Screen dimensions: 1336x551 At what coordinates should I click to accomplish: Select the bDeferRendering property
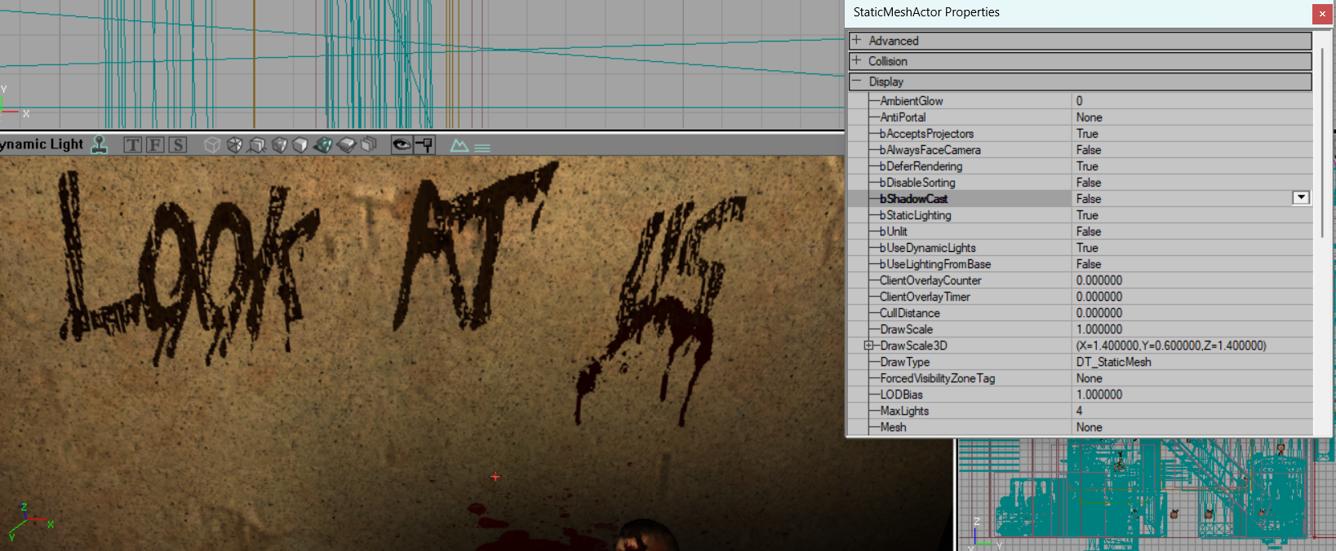tap(921, 166)
